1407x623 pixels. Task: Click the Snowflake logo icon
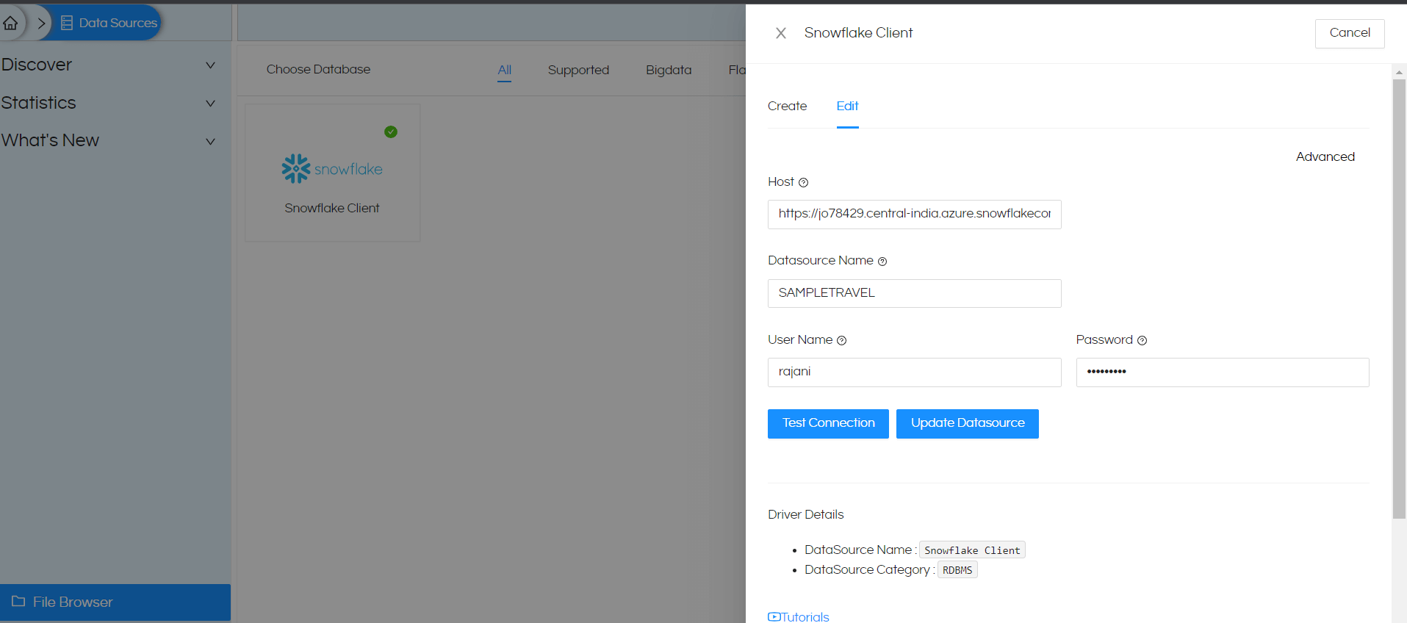296,169
